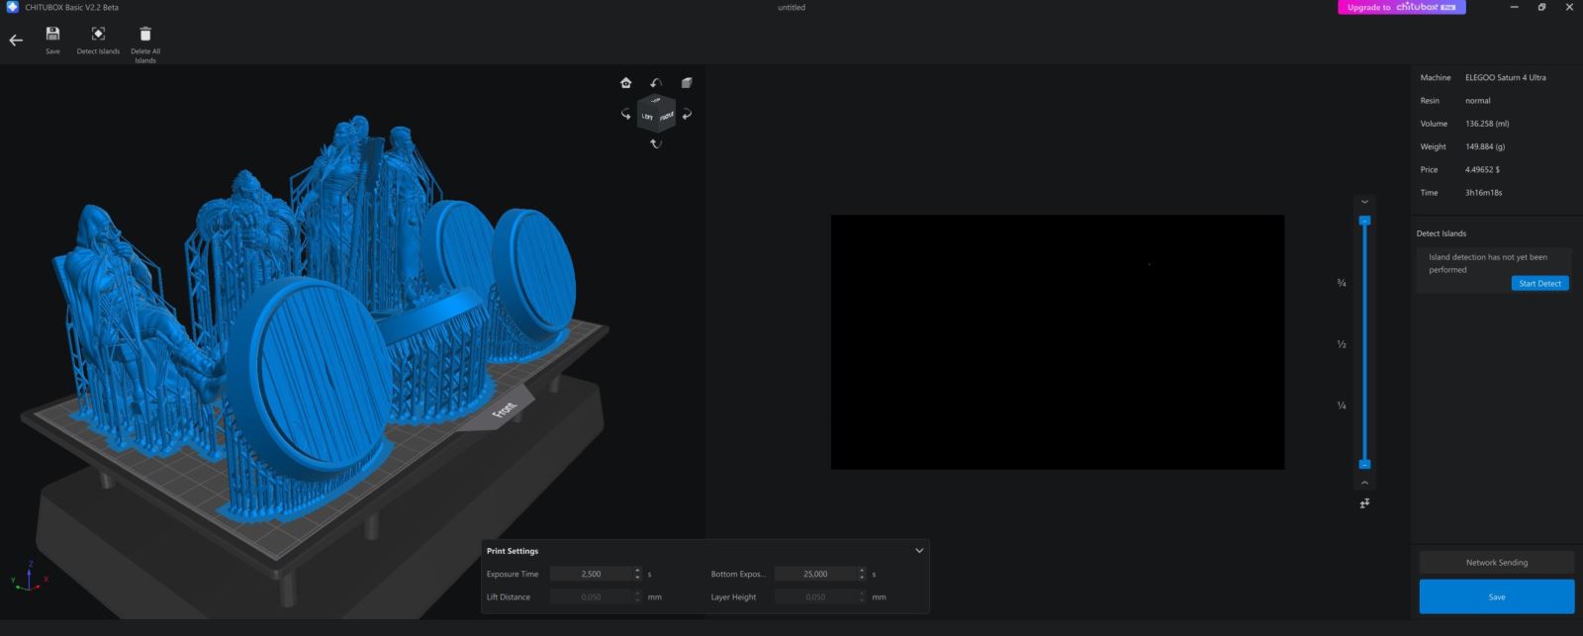Restore down the CHITUBOX window
The height and width of the screenshot is (636, 1583).
[1541, 7]
